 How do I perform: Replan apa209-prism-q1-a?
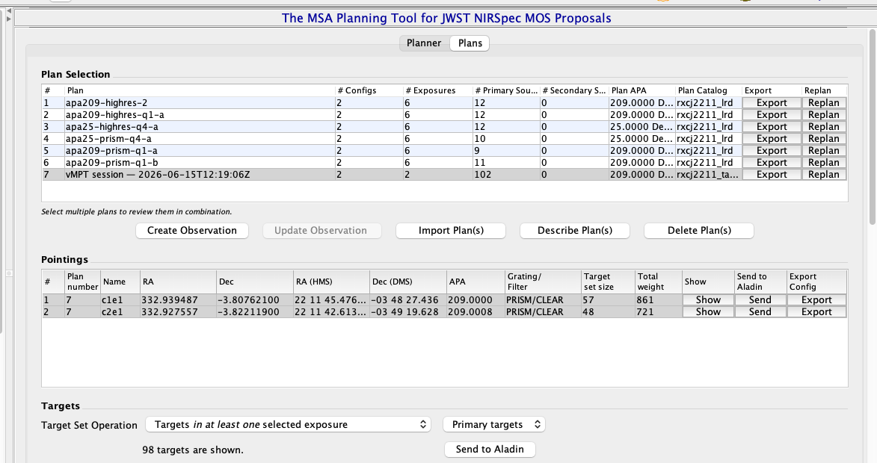pyautogui.click(x=823, y=150)
